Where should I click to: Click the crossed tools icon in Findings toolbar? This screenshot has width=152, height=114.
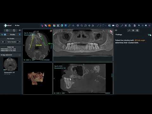(133, 30)
